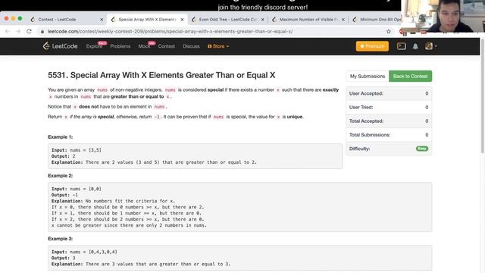Click the Easy difficulty badge
This screenshot has height=273, width=485.
coord(422,149)
